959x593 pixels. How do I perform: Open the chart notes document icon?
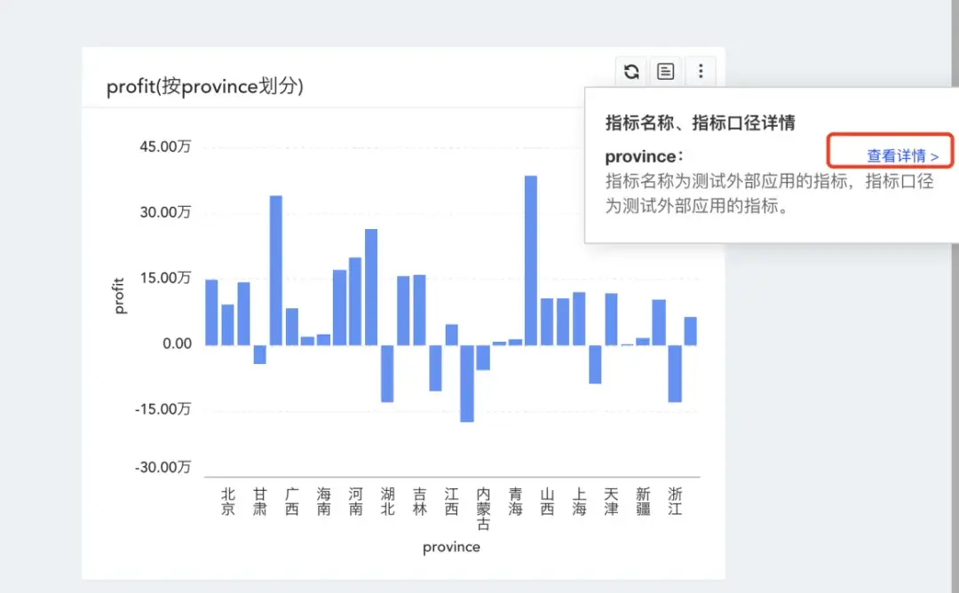pos(666,71)
